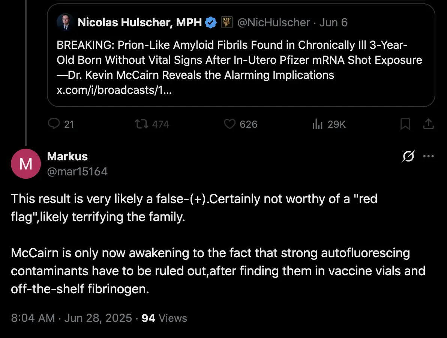Share post using upload arrow icon

pos(428,124)
